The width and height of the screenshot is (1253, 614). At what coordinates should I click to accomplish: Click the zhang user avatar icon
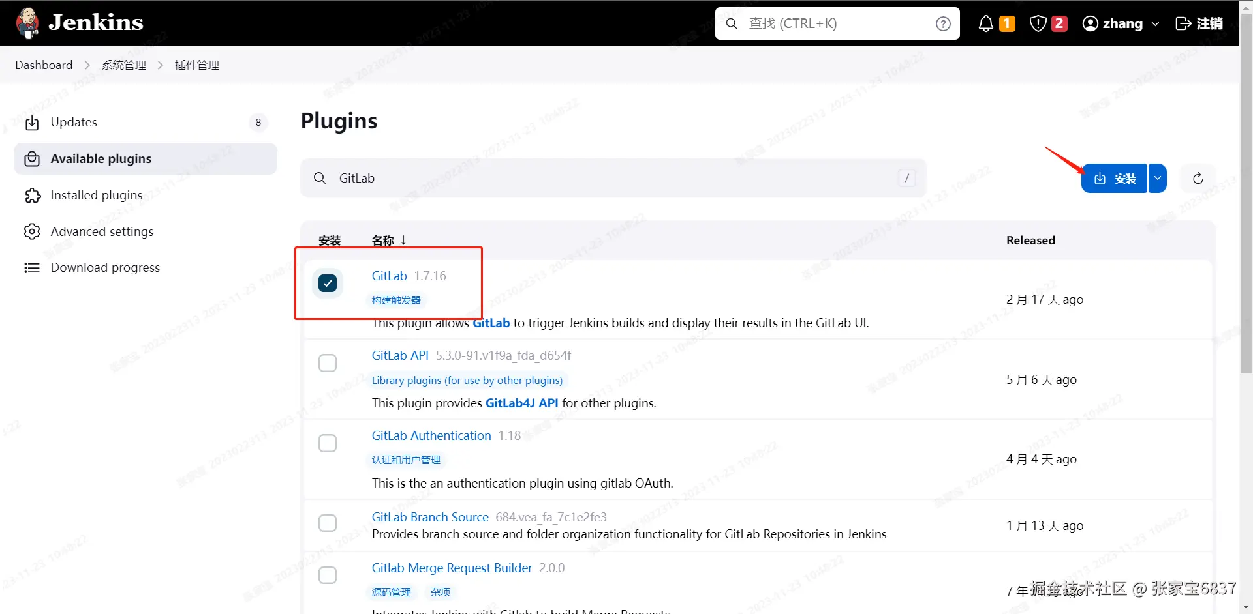(1090, 23)
